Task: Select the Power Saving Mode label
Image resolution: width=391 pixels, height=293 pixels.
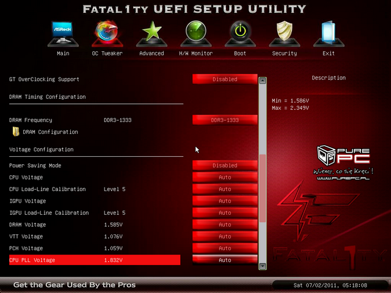Action: pos(35,165)
